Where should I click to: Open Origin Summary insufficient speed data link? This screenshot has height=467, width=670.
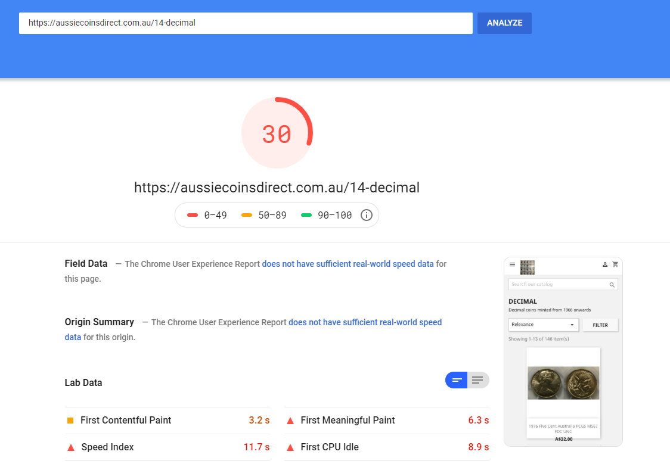[253, 329]
